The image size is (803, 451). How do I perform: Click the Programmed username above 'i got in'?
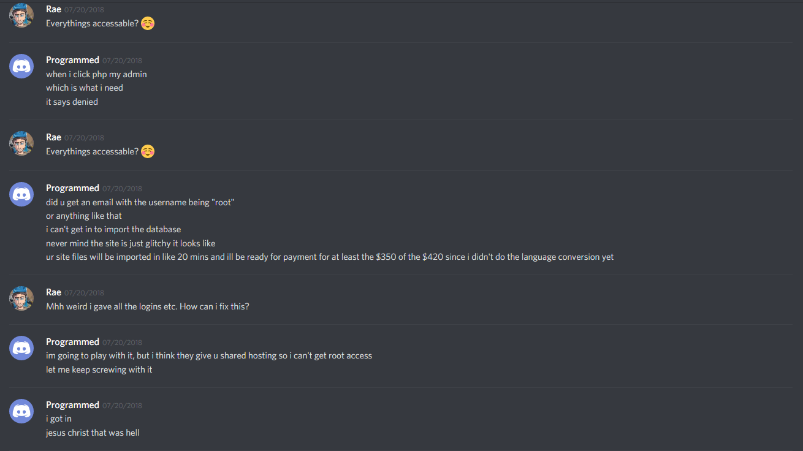coord(72,405)
